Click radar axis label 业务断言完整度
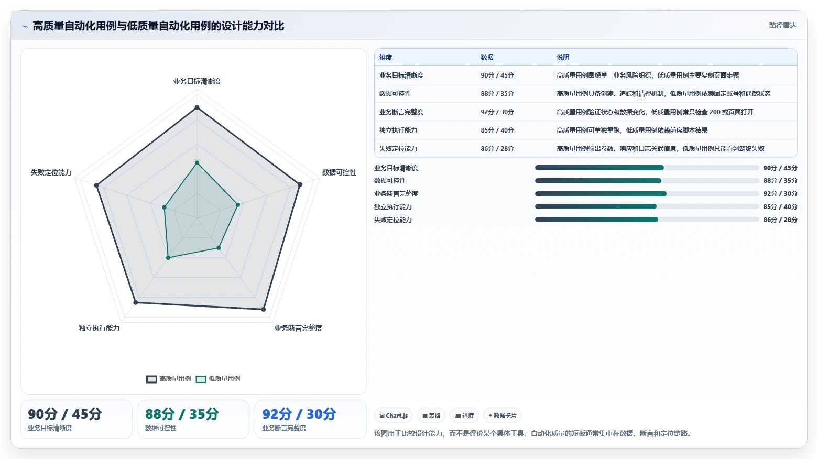The height and width of the screenshot is (459, 818). pyautogui.click(x=298, y=328)
